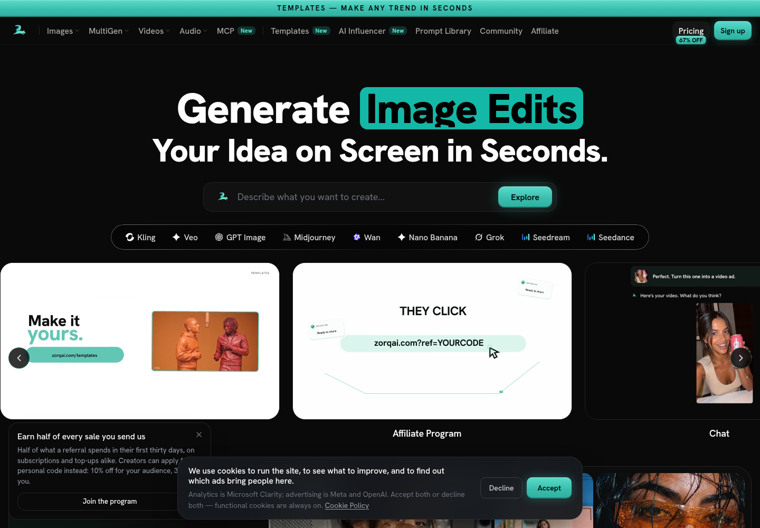
Task: Go to previous carousel slide
Action: [19, 358]
